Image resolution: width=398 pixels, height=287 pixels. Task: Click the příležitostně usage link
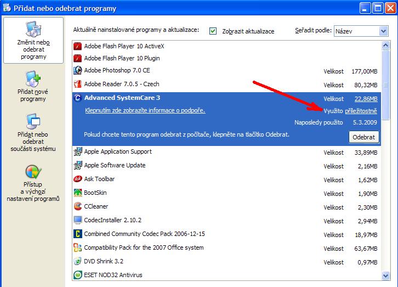(x=361, y=111)
